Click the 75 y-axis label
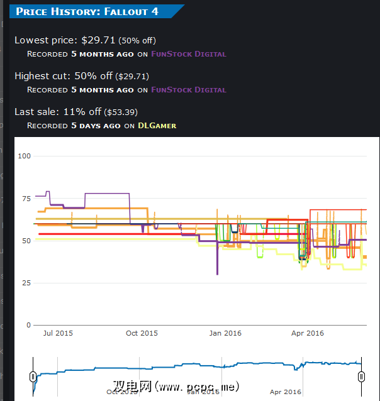This screenshot has height=401, width=380. 26,199
